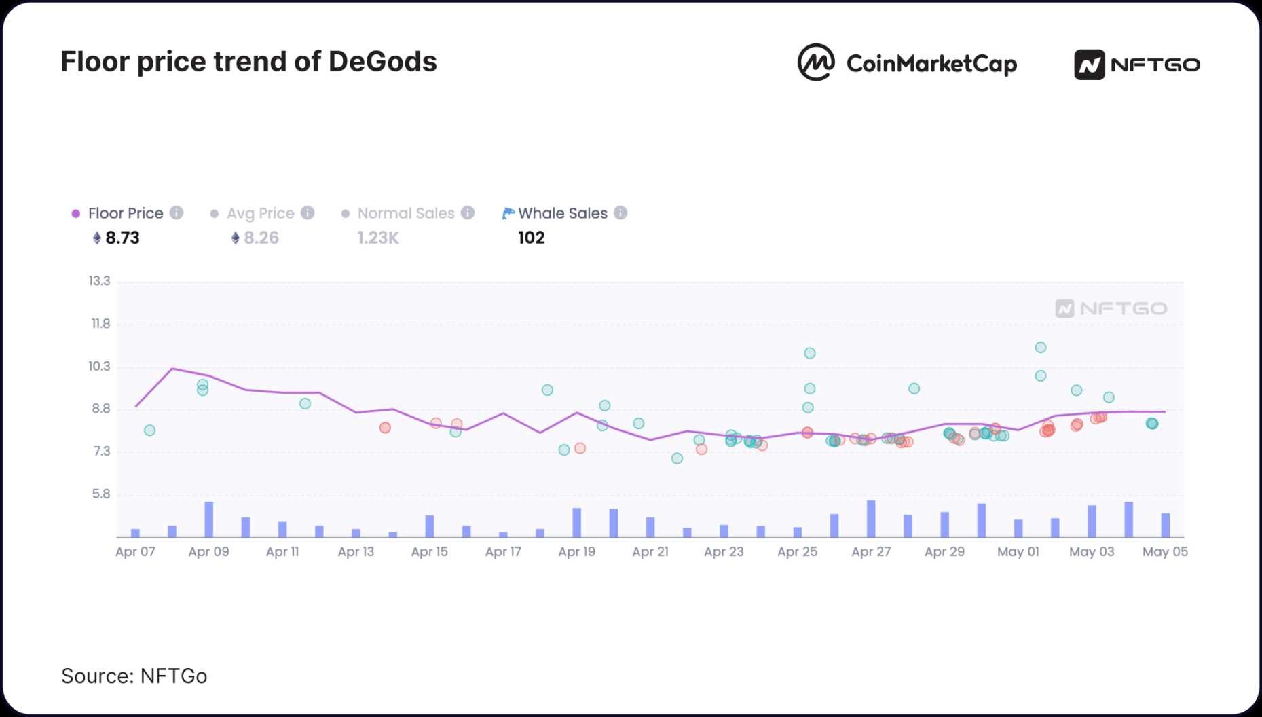This screenshot has width=1262, height=717.
Task: Click the Apr 09 volume bar
Action: [x=209, y=519]
